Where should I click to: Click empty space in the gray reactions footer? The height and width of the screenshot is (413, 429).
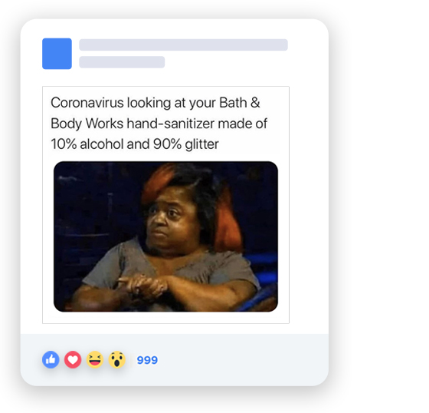241,360
